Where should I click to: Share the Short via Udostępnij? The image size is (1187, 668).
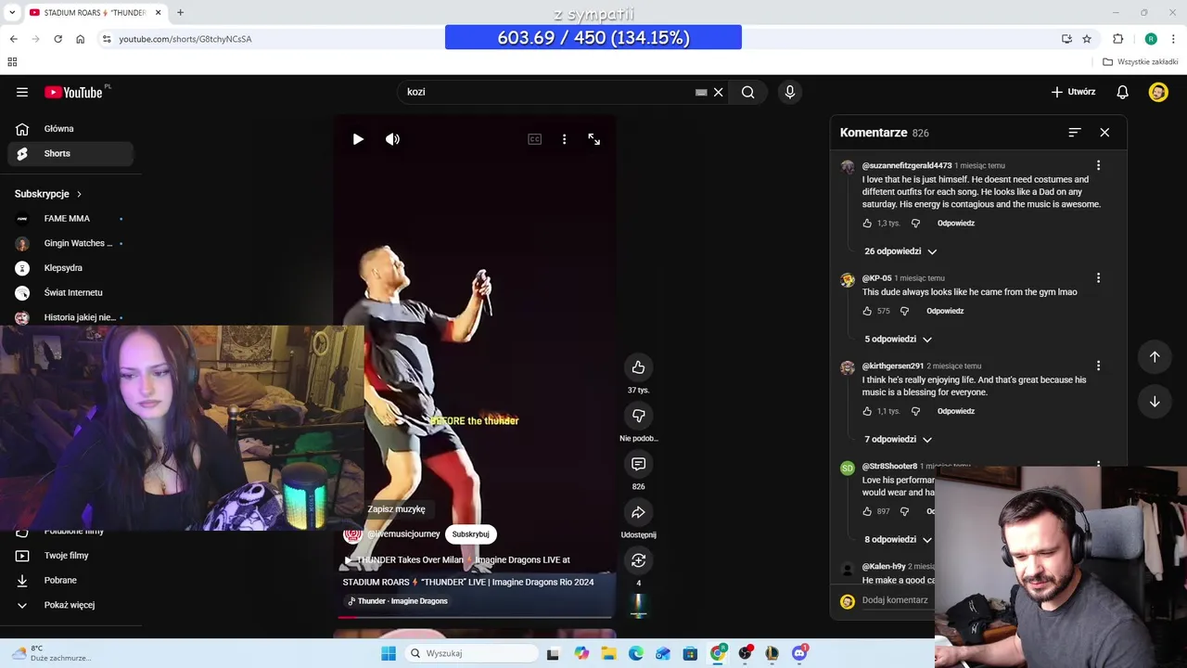[x=638, y=512]
